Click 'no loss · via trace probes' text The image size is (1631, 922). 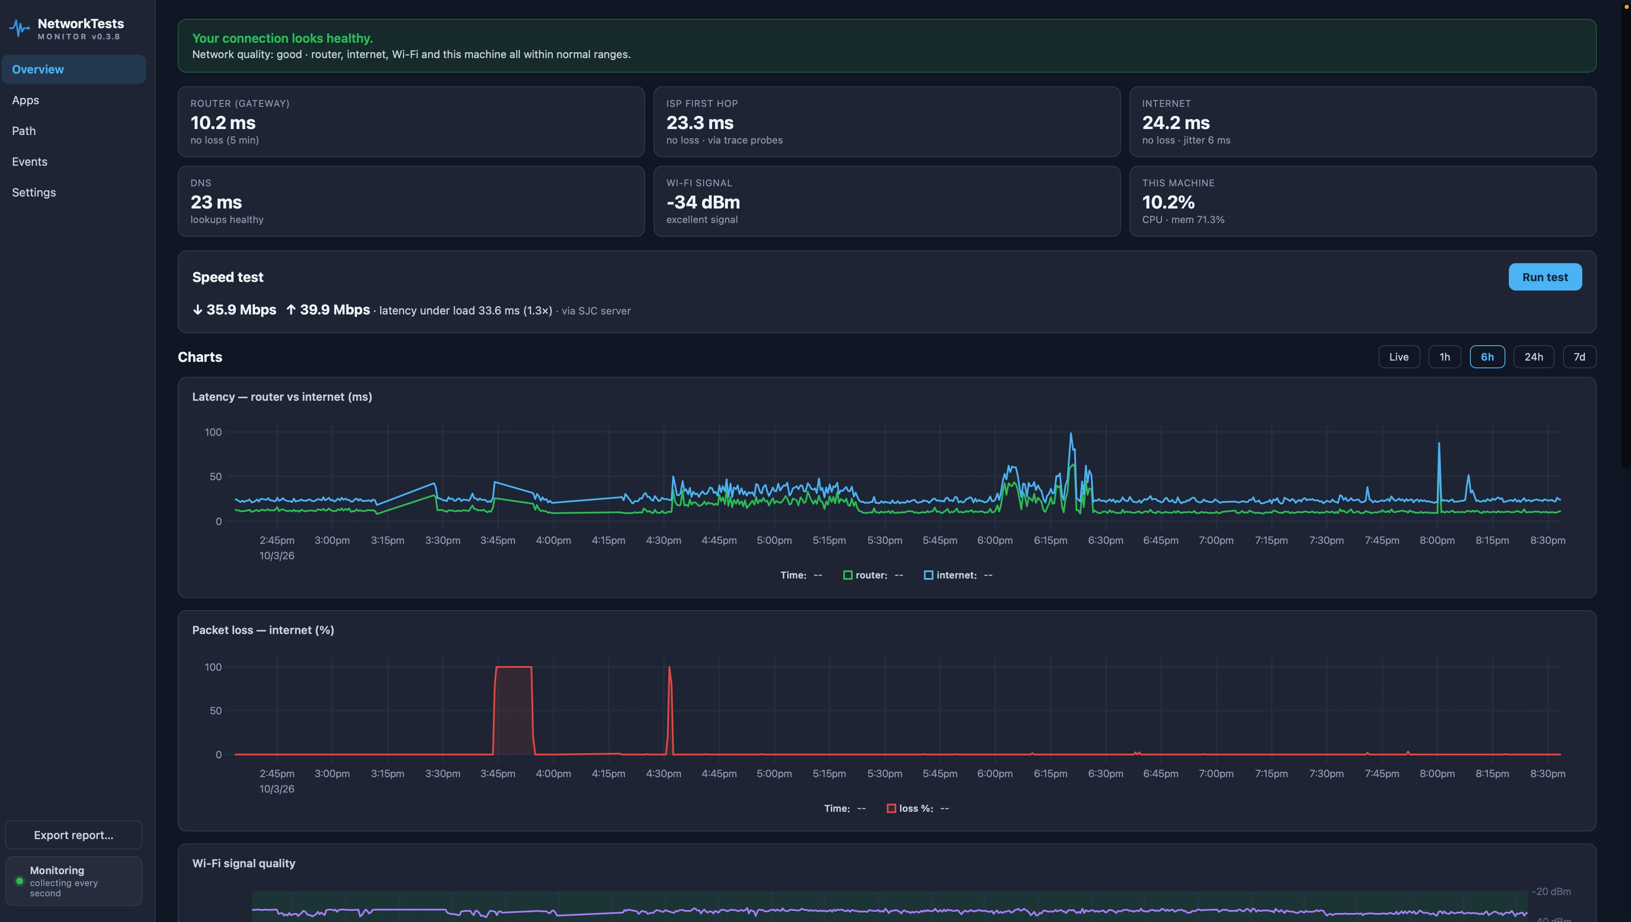pos(725,141)
